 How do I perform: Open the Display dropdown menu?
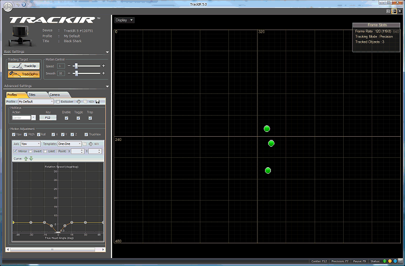[x=124, y=20]
